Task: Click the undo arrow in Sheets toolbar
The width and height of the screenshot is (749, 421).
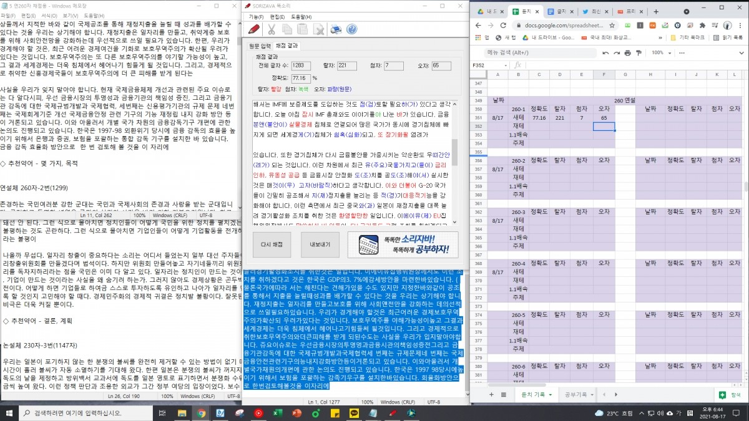Action: 604,52
